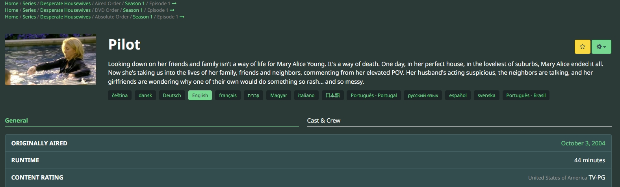Click the next-episode arrow in DVD Order
Image resolution: width=620 pixels, height=187 pixels.
point(172,10)
